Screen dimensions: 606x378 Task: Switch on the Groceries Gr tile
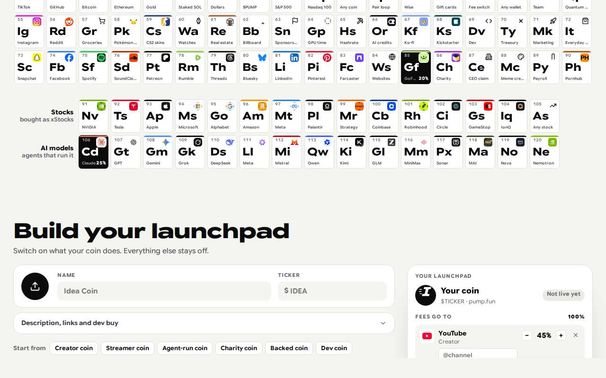[x=93, y=32]
